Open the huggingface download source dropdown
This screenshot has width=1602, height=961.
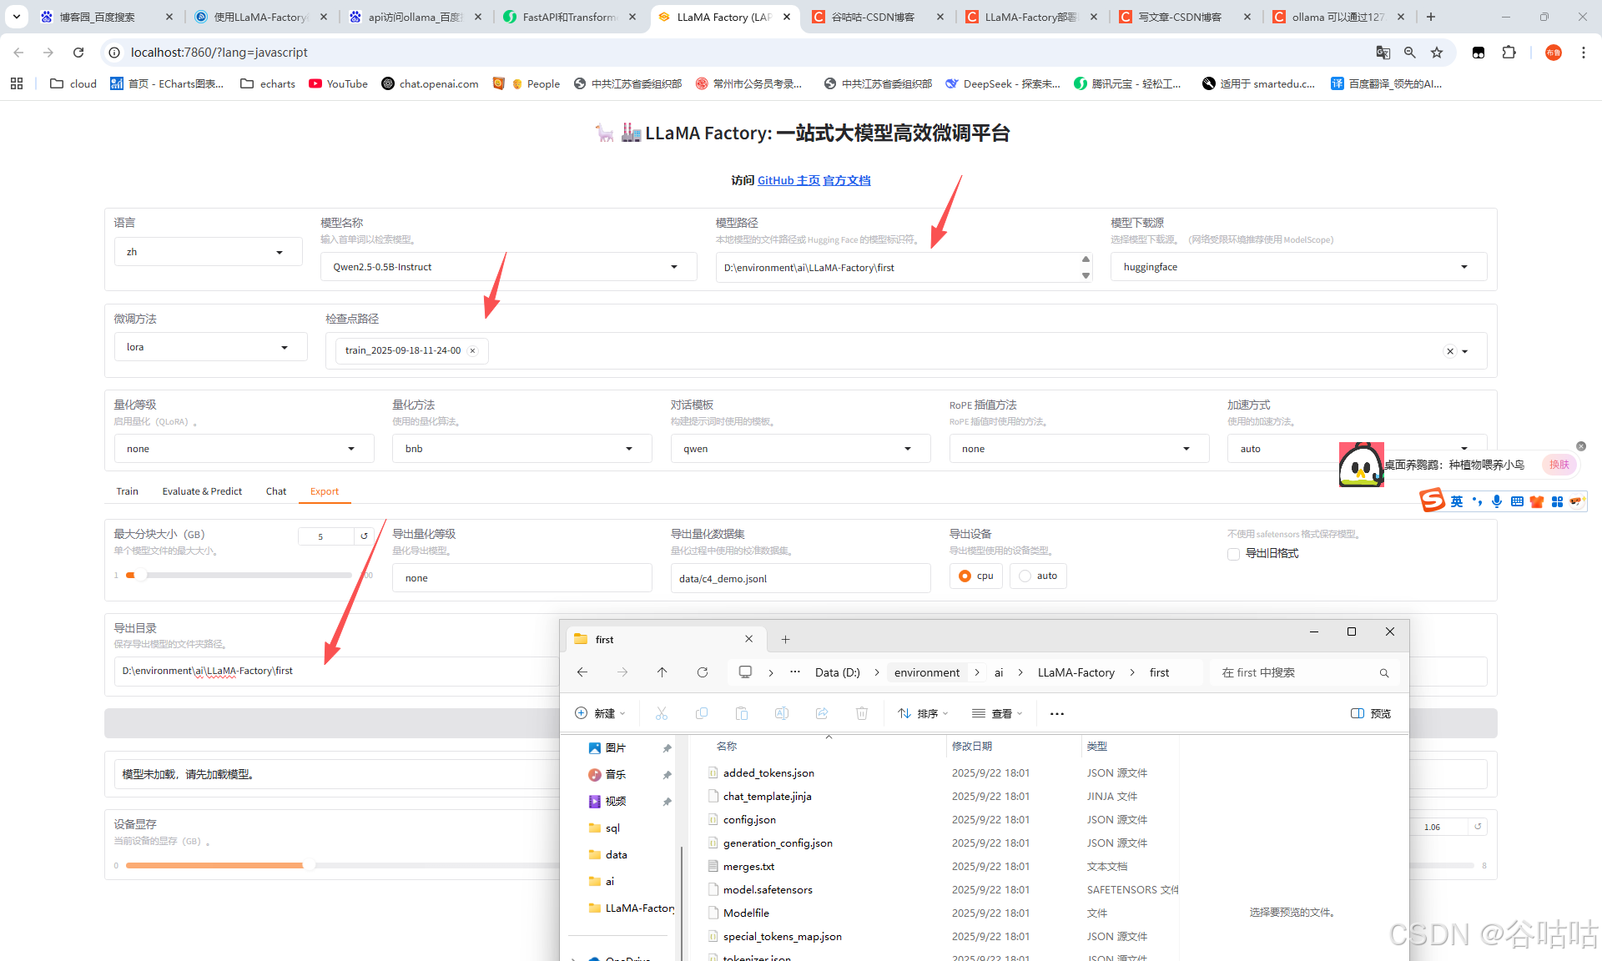coord(1298,267)
